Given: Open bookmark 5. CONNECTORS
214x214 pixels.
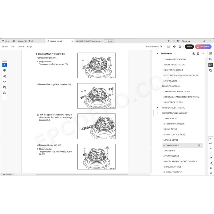Looking at the screenshot, I should [170, 81].
